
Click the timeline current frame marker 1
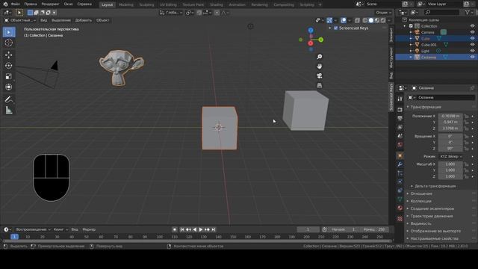[x=14, y=237]
